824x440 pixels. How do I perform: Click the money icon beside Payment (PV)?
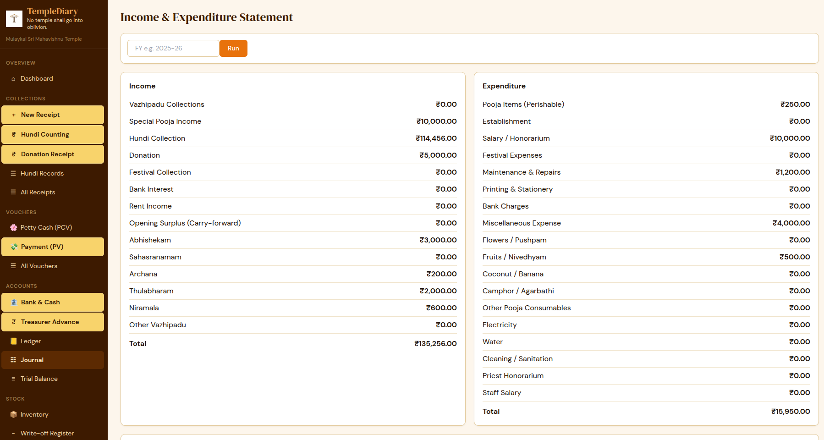14,247
